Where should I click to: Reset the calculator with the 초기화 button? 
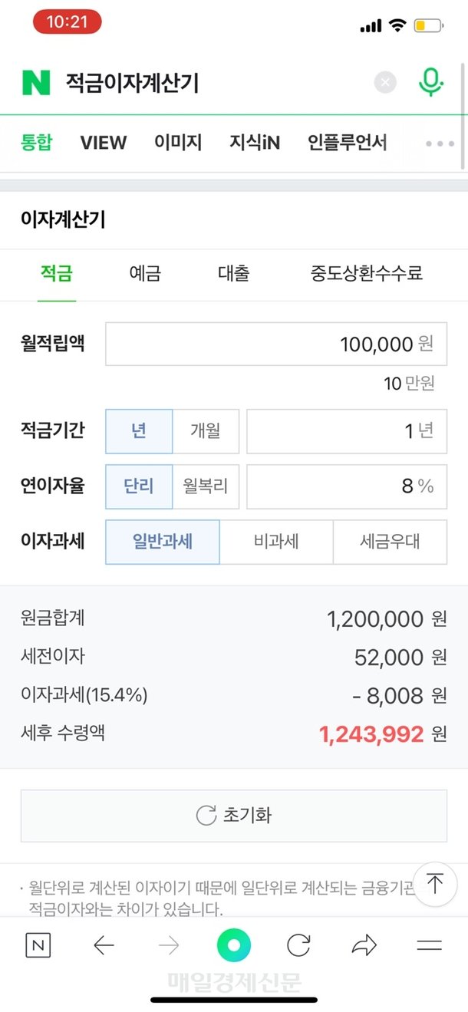click(234, 816)
